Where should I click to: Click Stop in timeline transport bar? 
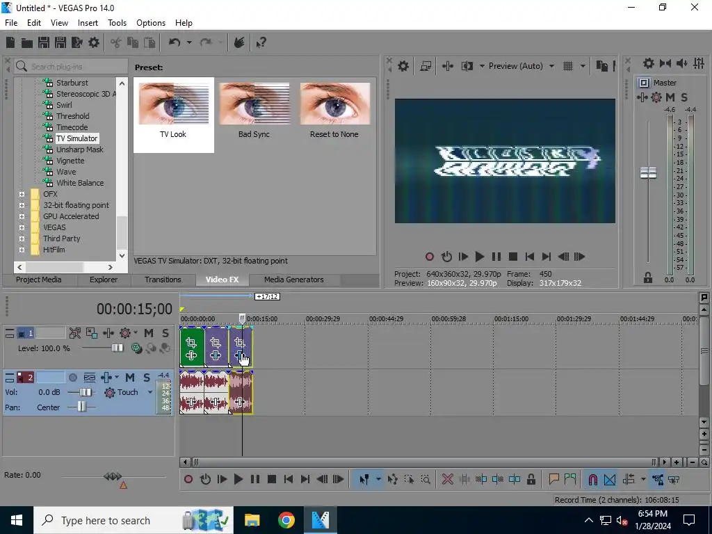coord(272,479)
